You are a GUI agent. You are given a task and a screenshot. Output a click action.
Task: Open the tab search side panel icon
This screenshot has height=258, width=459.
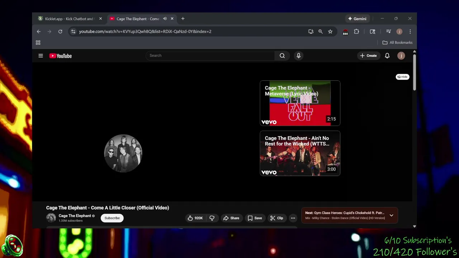[x=373, y=32]
